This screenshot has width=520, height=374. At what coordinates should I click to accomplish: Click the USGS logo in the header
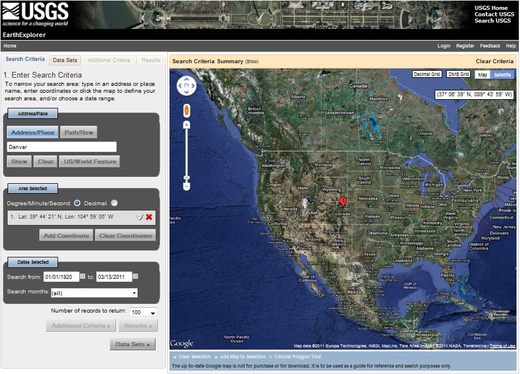pos(35,15)
